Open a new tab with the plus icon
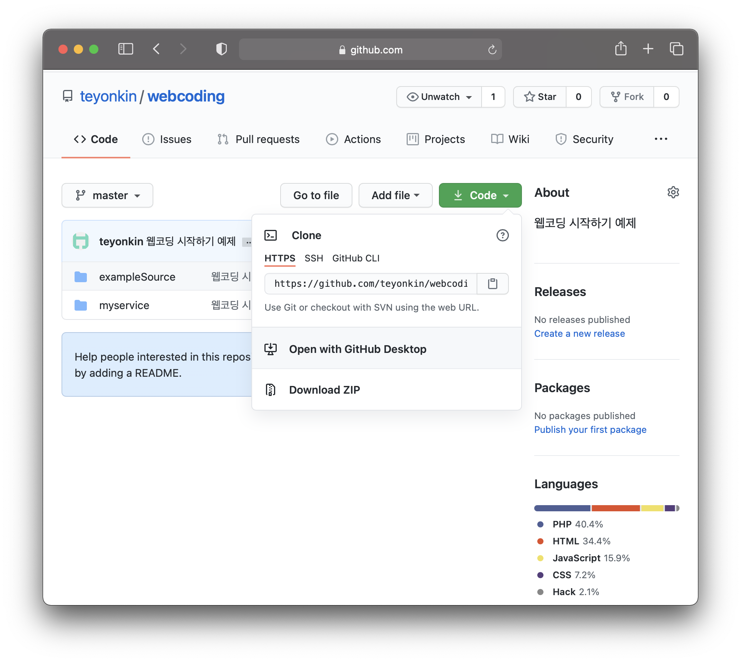 (648, 49)
